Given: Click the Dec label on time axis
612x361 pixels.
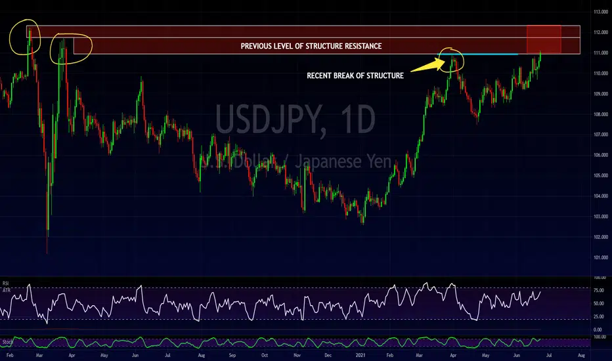Looking at the screenshot, I should click(x=328, y=356).
